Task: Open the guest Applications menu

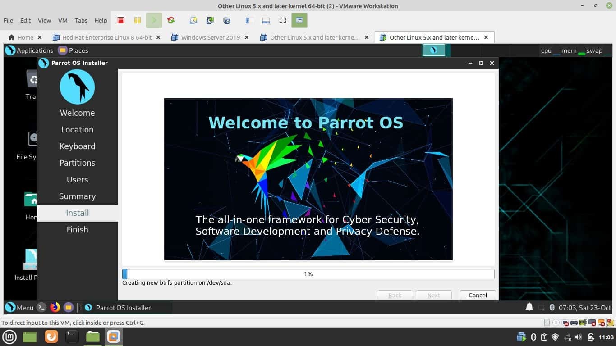Action: [29, 50]
